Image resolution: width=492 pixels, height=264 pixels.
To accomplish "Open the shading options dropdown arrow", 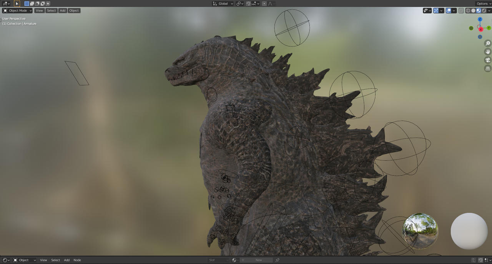I will point(489,10).
